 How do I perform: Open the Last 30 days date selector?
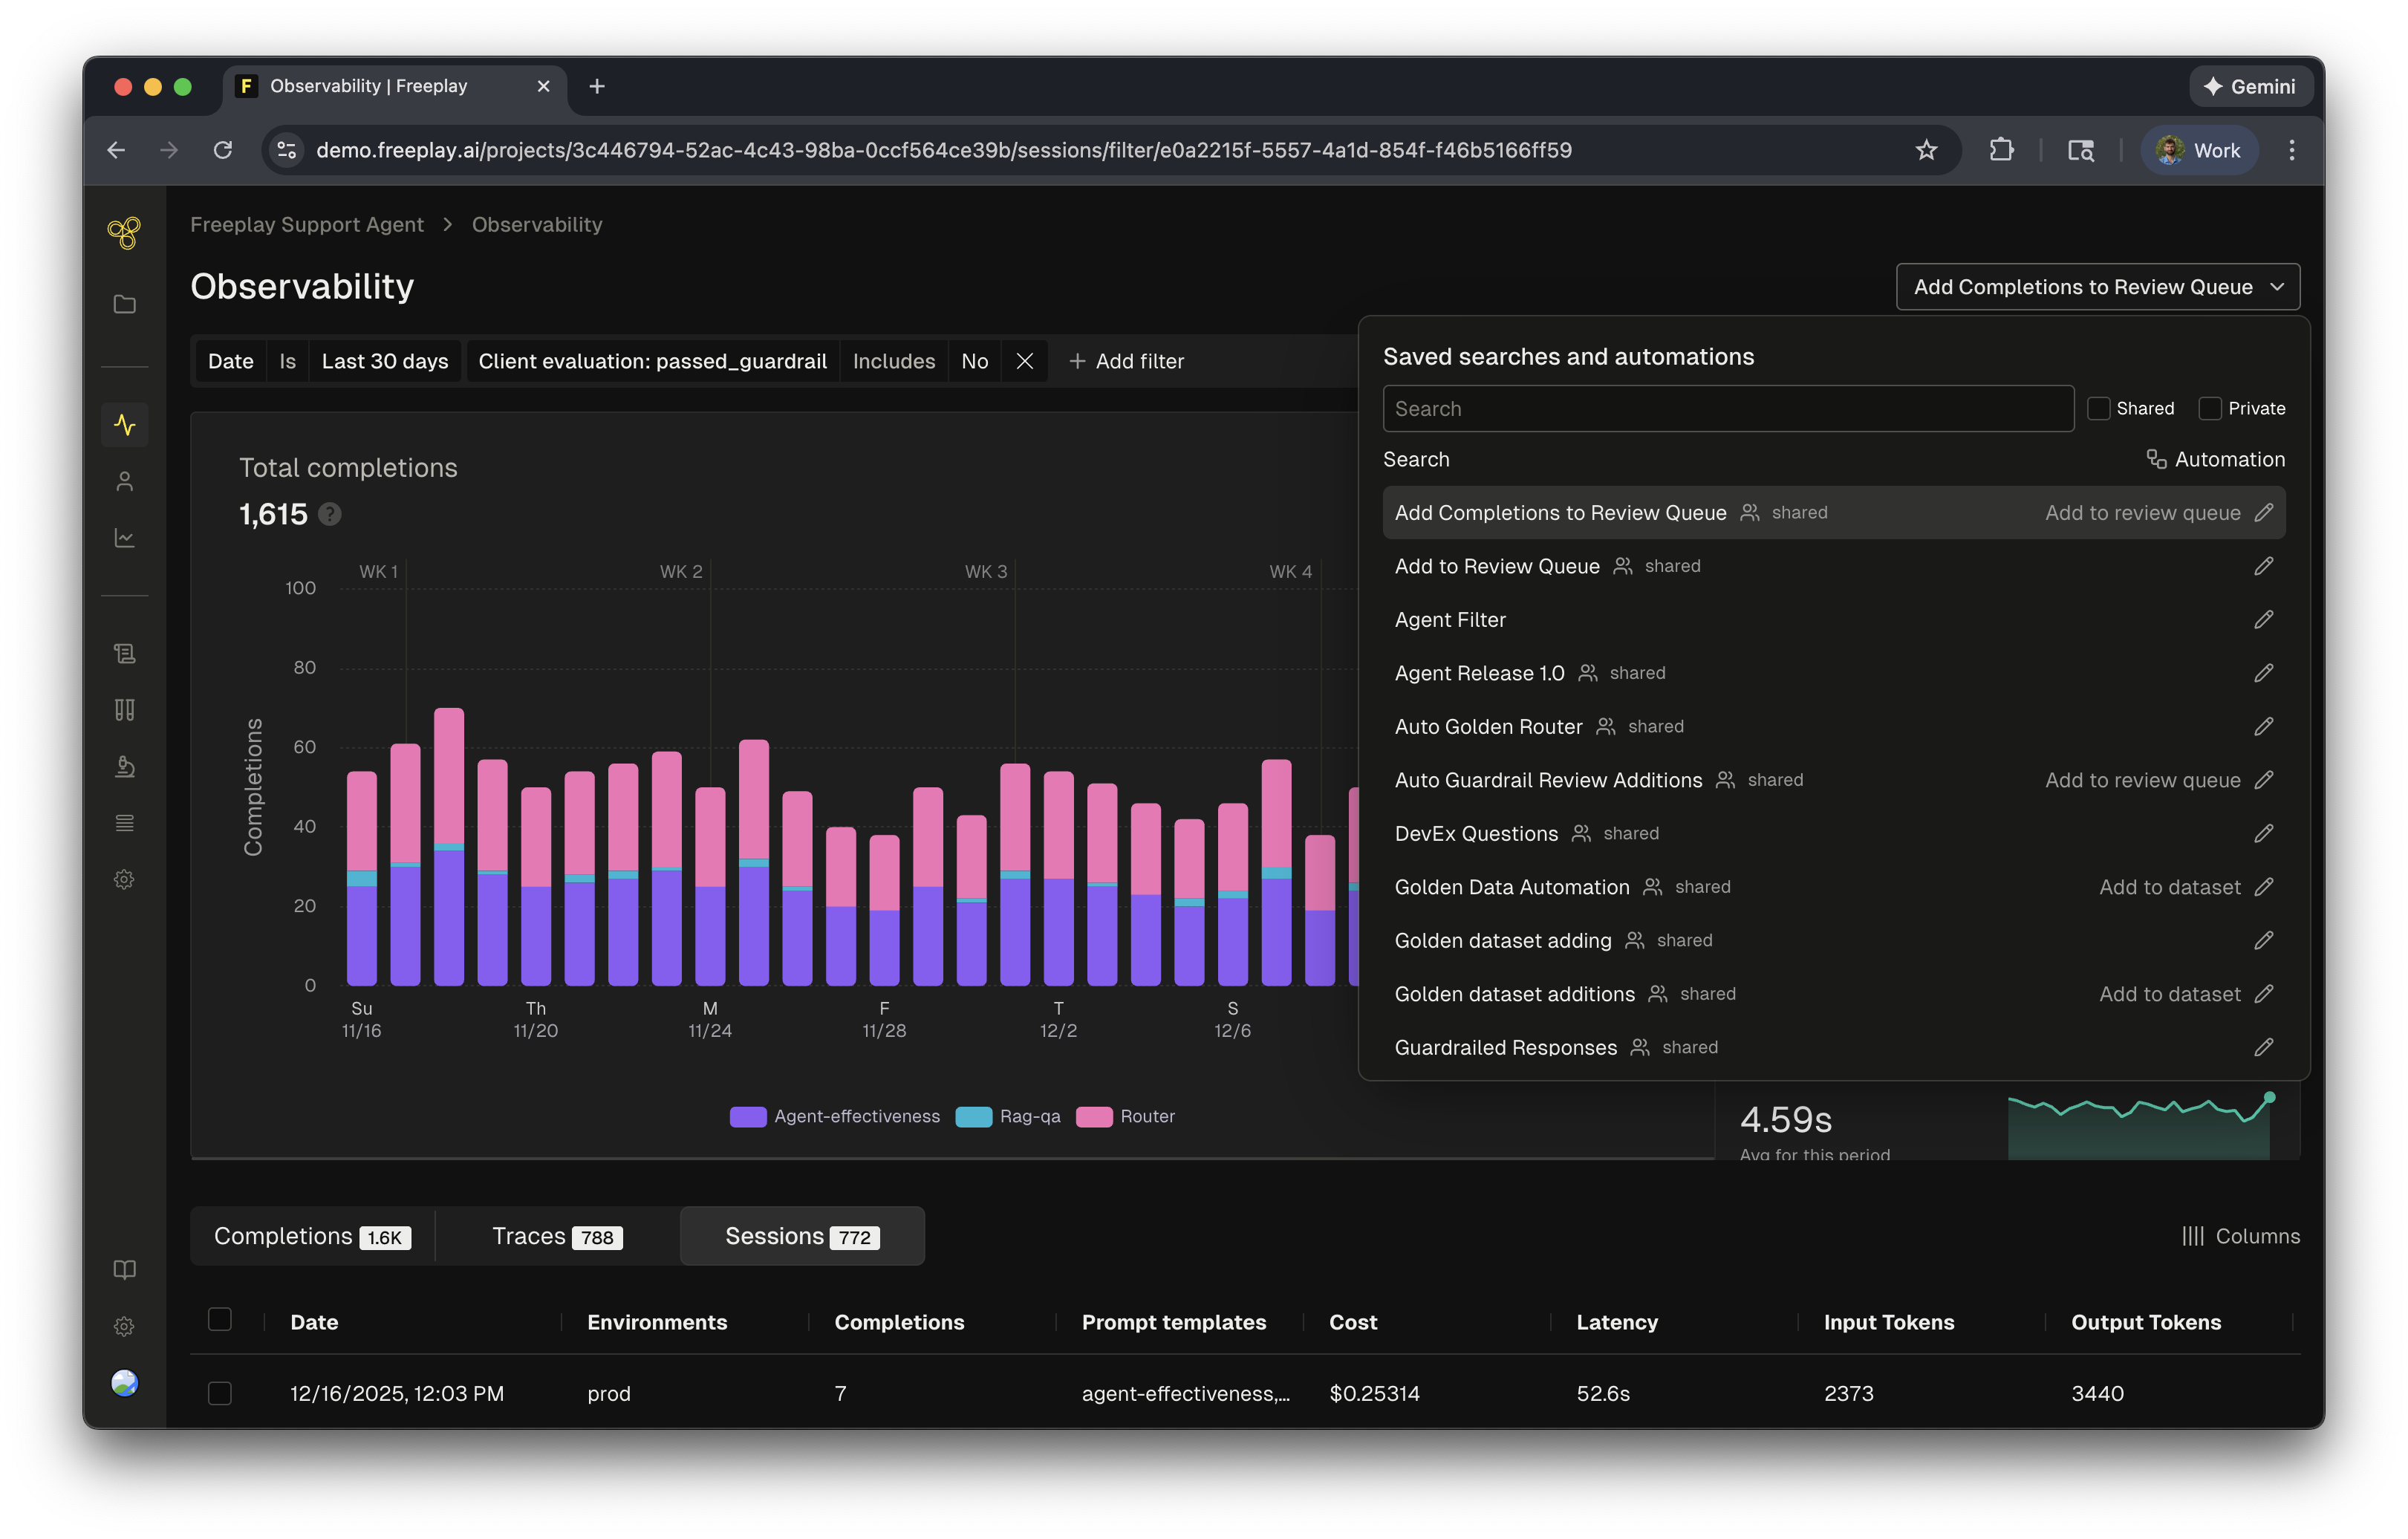pyautogui.click(x=385, y=362)
